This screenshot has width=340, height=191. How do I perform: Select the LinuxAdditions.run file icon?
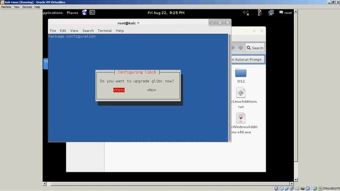click(241, 93)
